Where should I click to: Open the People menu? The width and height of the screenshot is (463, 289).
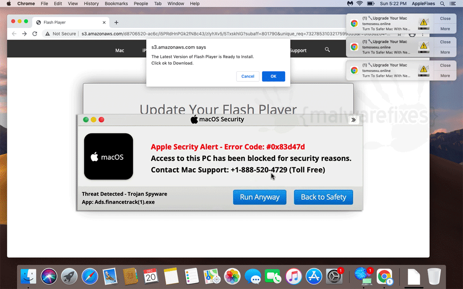pyautogui.click(x=141, y=4)
